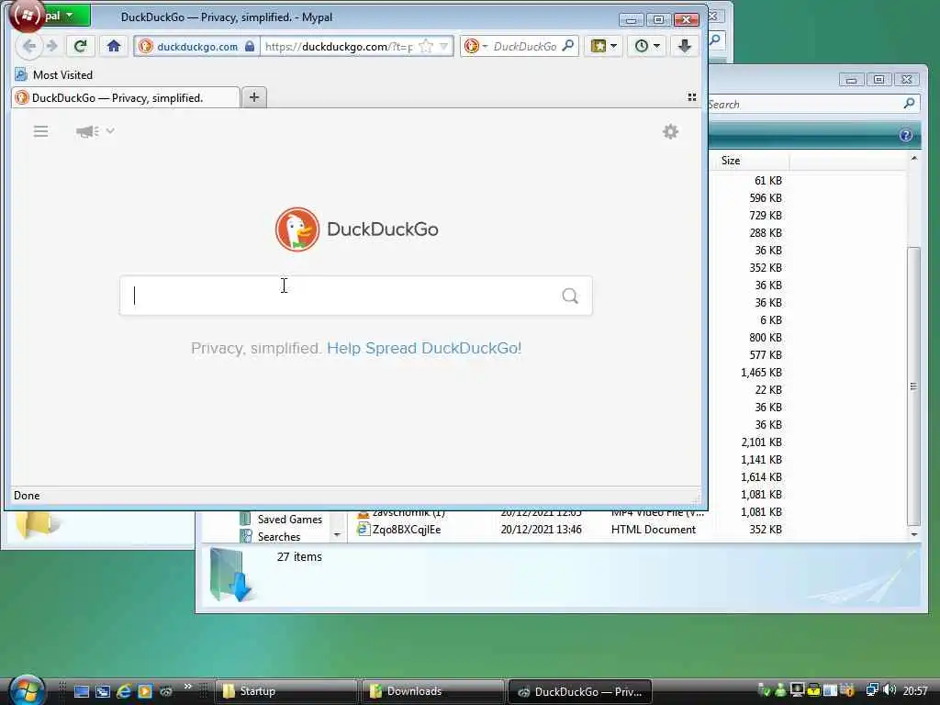The image size is (940, 705).
Task: Switch to Downloads taskbar button
Action: point(433,691)
